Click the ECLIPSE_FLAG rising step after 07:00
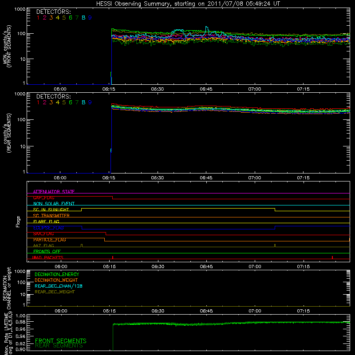Viewport: 355px width, 355px height. (275, 228)
